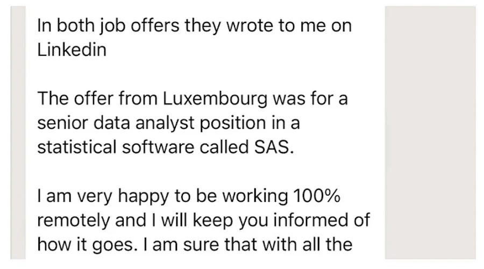Click the line starting with "remotely and I will"

tap(203, 221)
